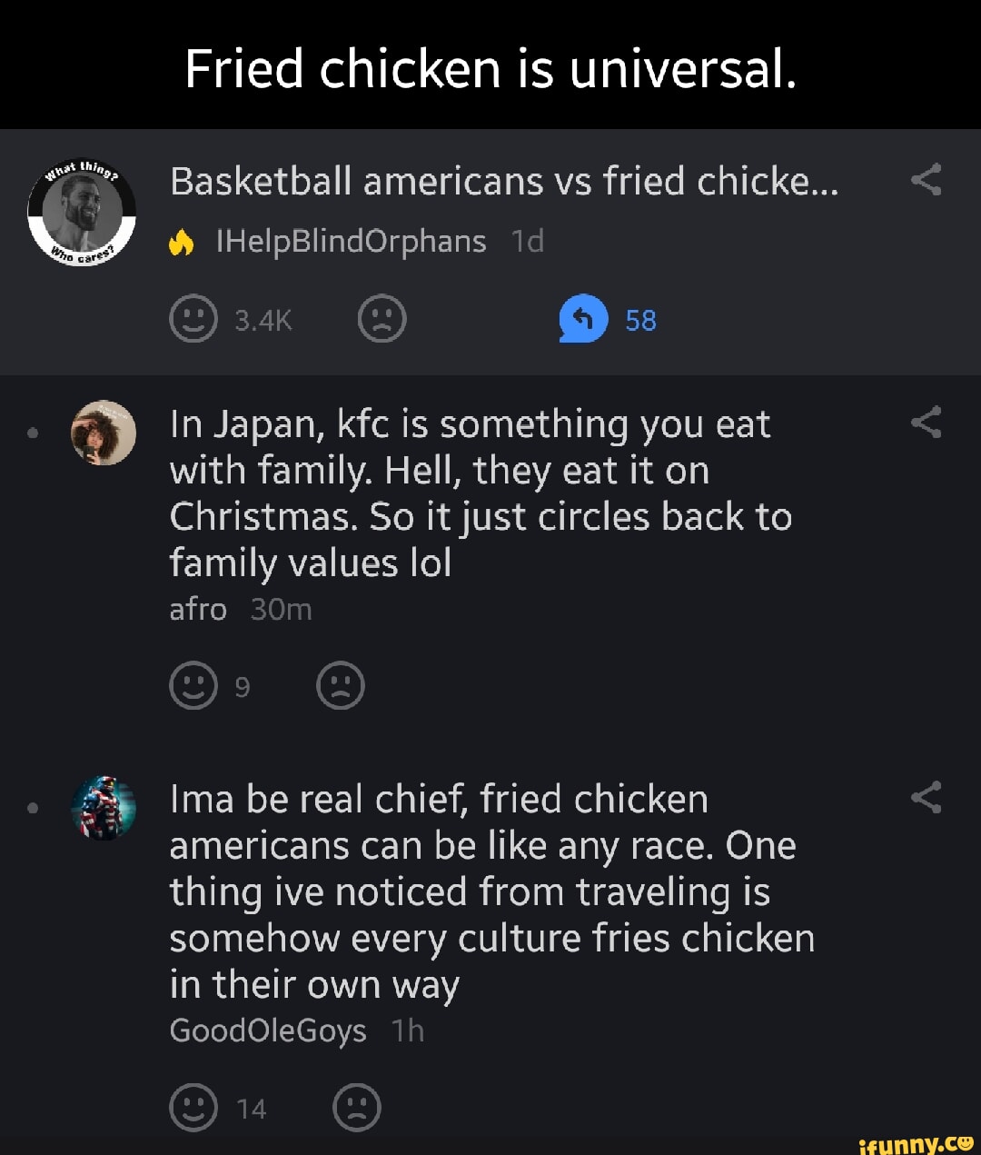The image size is (981, 1155).
Task: Tap the smile reaction icon on the main post
Action: coord(193,319)
